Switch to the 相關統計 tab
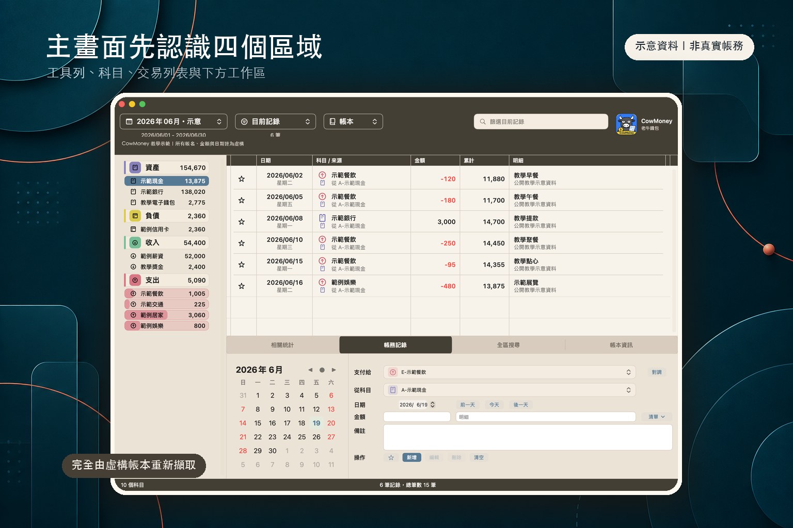This screenshot has height=528, width=793. 282,345
